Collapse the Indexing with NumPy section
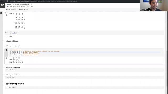 tap(4, 41)
